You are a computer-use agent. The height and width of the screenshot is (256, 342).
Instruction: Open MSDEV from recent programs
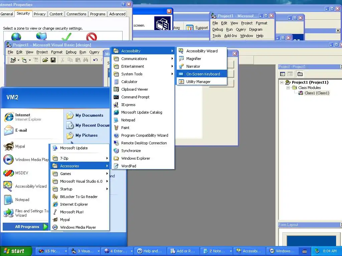click(x=26, y=173)
